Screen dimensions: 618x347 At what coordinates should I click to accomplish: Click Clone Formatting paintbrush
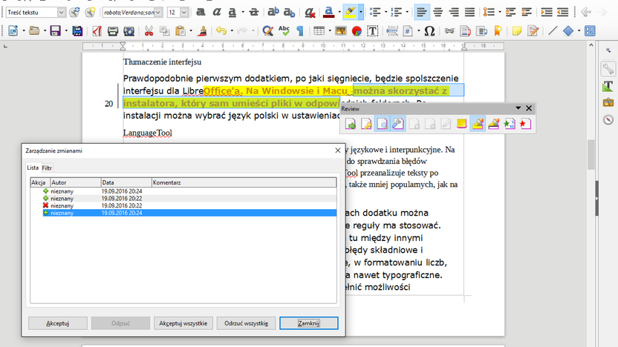(203, 30)
